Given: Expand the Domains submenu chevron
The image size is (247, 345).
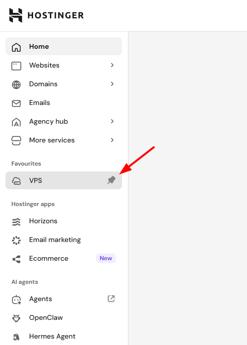Looking at the screenshot, I should (112, 84).
